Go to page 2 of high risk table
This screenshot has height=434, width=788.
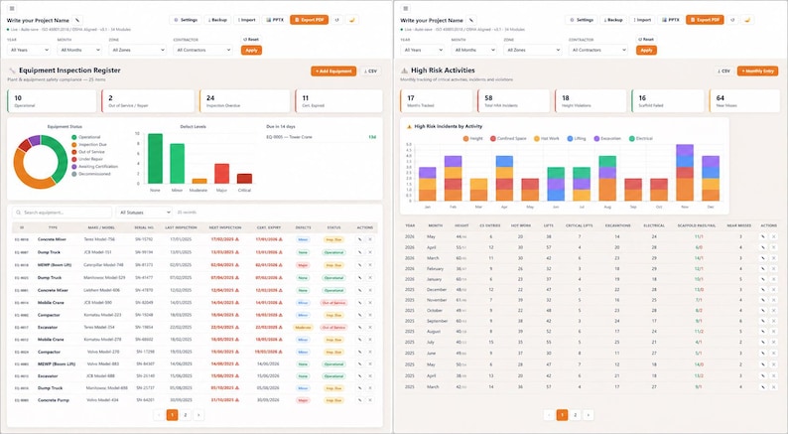tap(576, 415)
